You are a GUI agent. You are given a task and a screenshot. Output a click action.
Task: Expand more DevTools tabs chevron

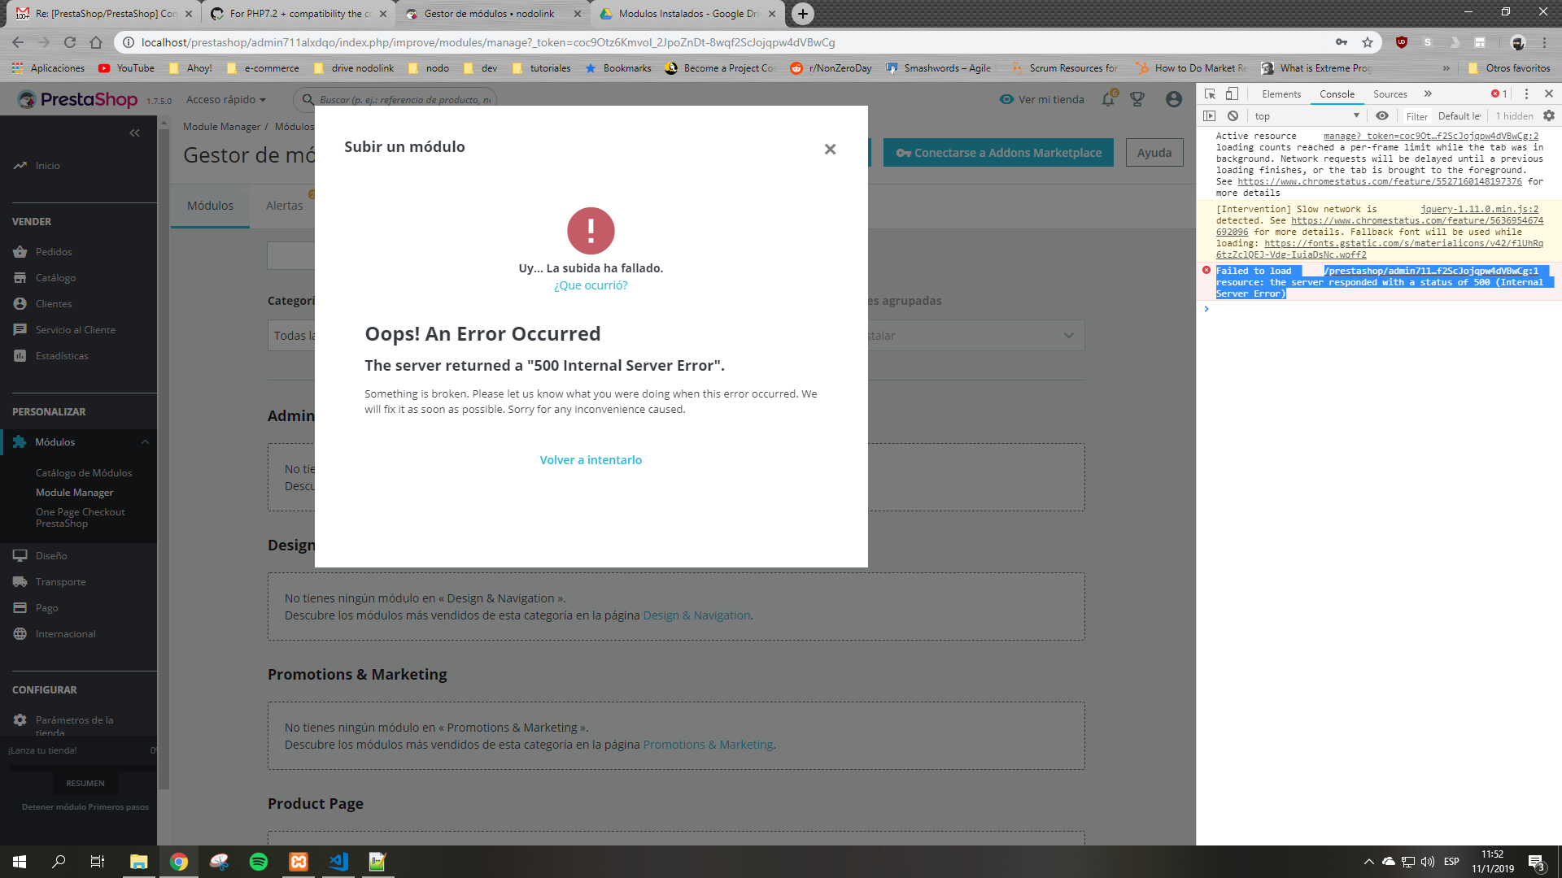pyautogui.click(x=1428, y=93)
